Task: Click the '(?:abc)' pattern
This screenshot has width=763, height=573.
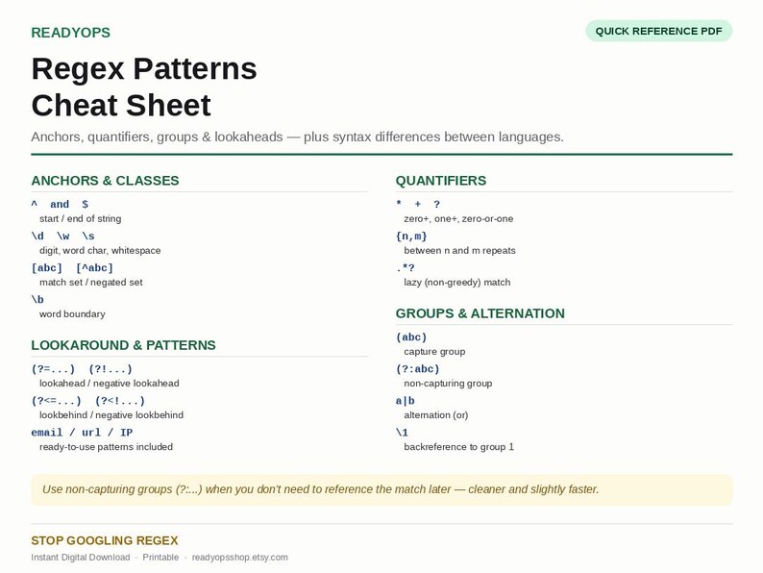Action: coord(417,369)
